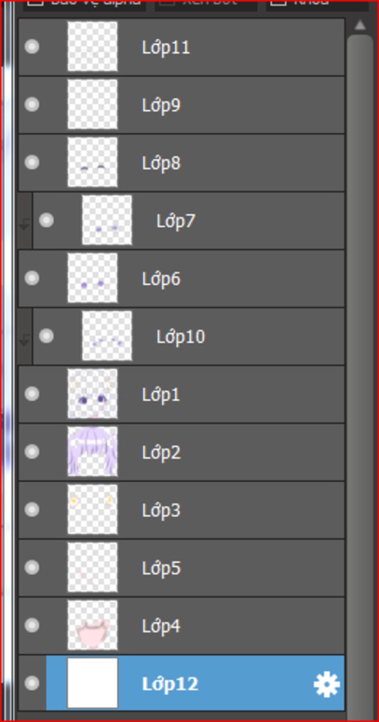Click the clipping arrow icon beside Lớp7
The width and height of the screenshot is (379, 722).
[24, 223]
